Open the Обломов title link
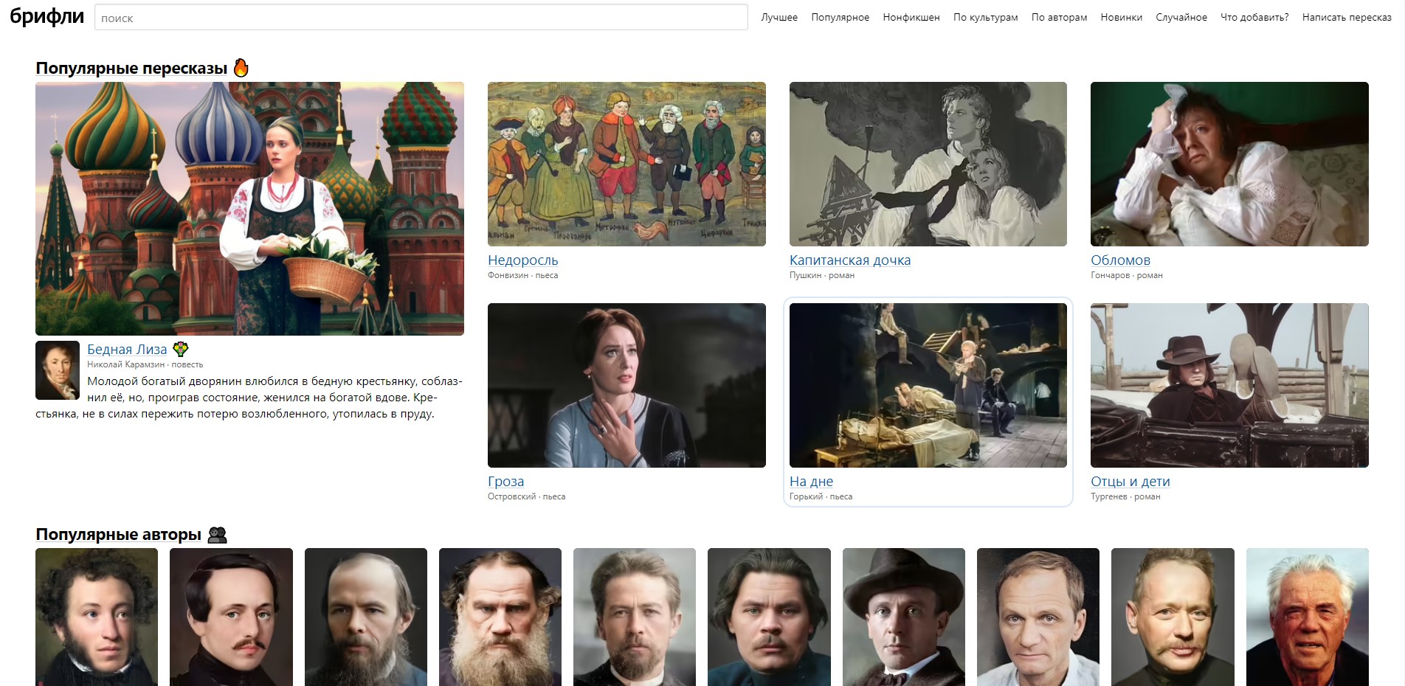This screenshot has width=1405, height=686. (1120, 260)
